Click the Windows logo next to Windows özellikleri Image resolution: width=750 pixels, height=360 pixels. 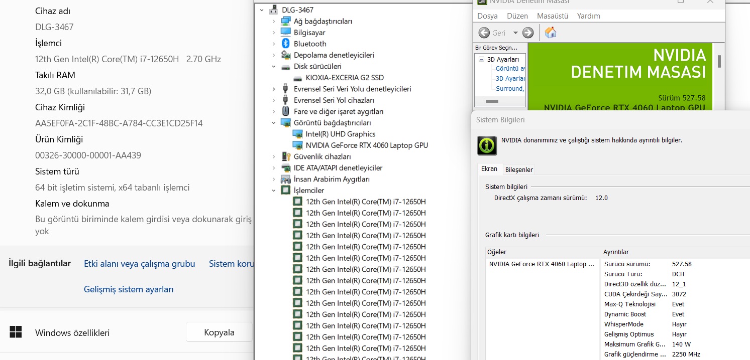pyautogui.click(x=16, y=332)
